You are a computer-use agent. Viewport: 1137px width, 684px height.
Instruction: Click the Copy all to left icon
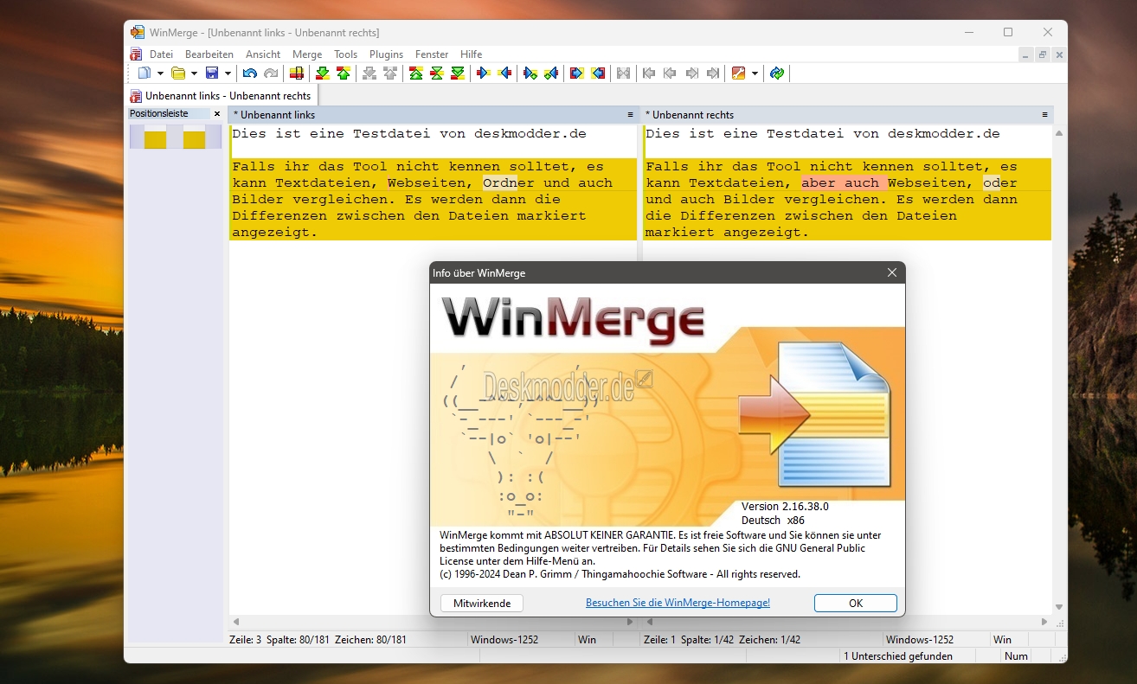(x=598, y=74)
